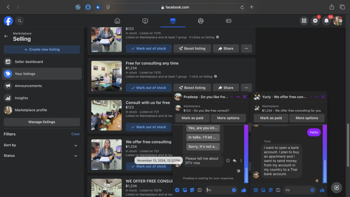Open the Facebook search magnifier
This screenshot has width=350, height=197.
click(x=19, y=21)
